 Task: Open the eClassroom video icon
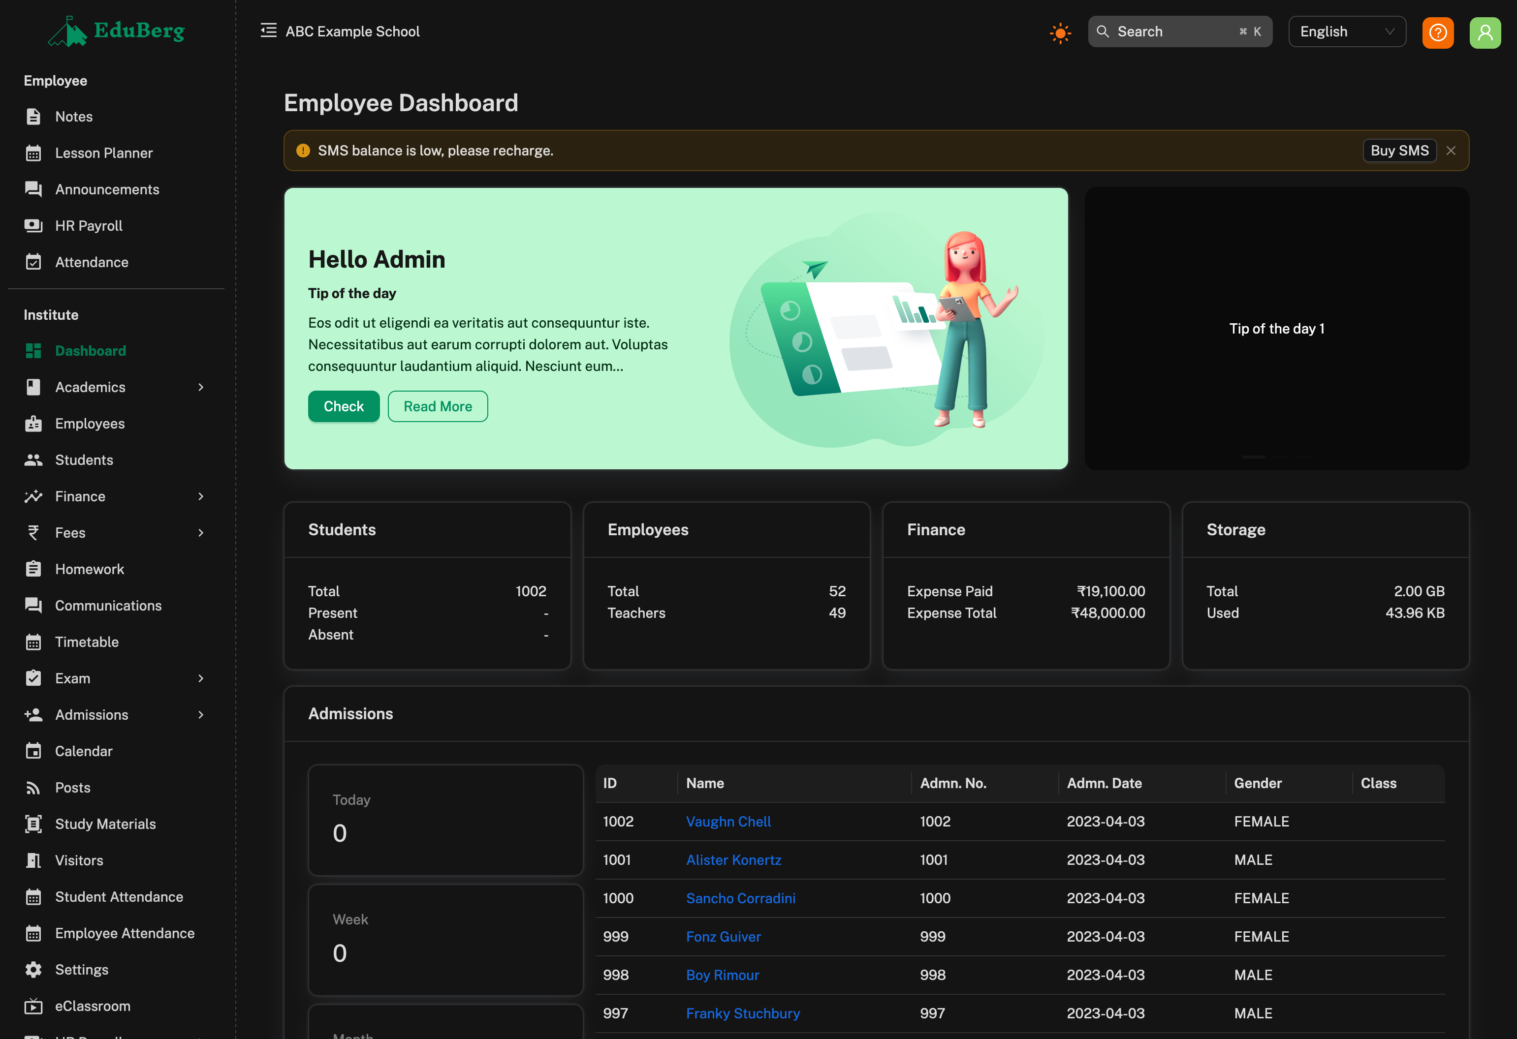click(33, 1007)
